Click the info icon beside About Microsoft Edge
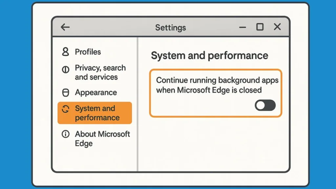336x189 pixels. [x=66, y=134]
